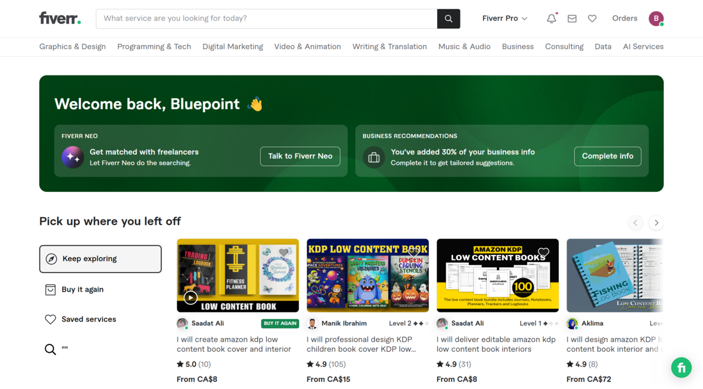This screenshot has width=703, height=389.
Task: Select the Saved services tab
Action: pyautogui.click(x=100, y=319)
